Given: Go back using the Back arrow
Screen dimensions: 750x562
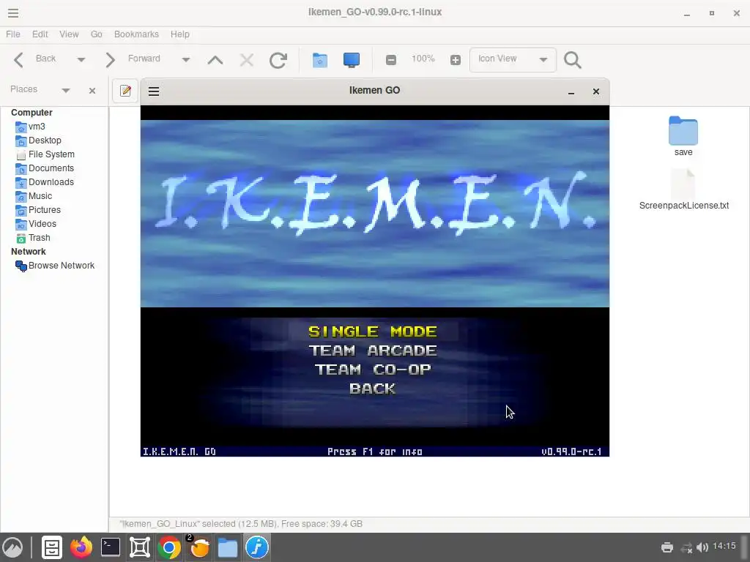Looking at the screenshot, I should click(18, 60).
